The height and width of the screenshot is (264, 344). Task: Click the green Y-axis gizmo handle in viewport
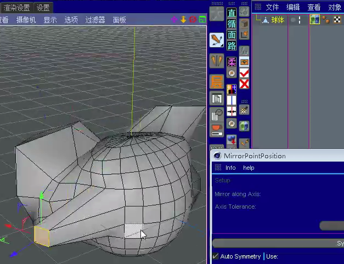41,196
